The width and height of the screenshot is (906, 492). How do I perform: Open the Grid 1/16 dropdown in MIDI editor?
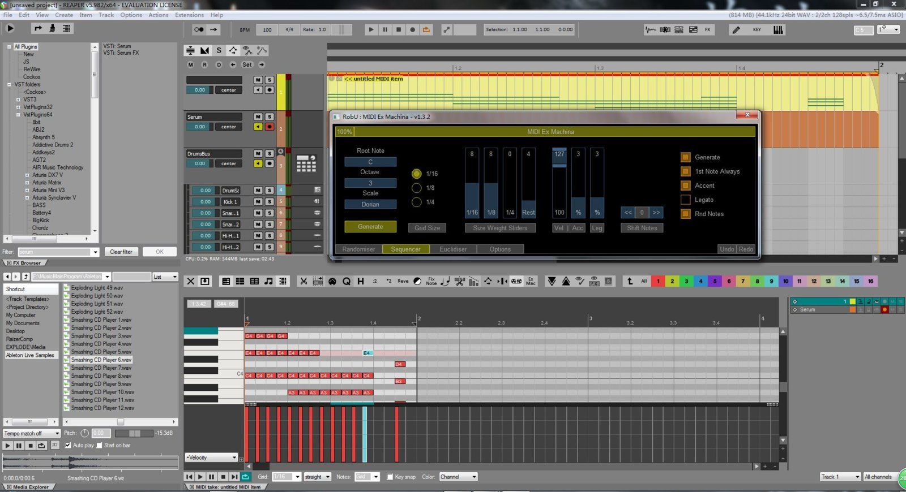click(x=287, y=477)
